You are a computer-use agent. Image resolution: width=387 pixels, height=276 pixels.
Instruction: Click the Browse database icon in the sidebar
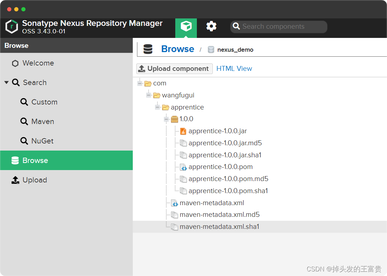point(15,160)
